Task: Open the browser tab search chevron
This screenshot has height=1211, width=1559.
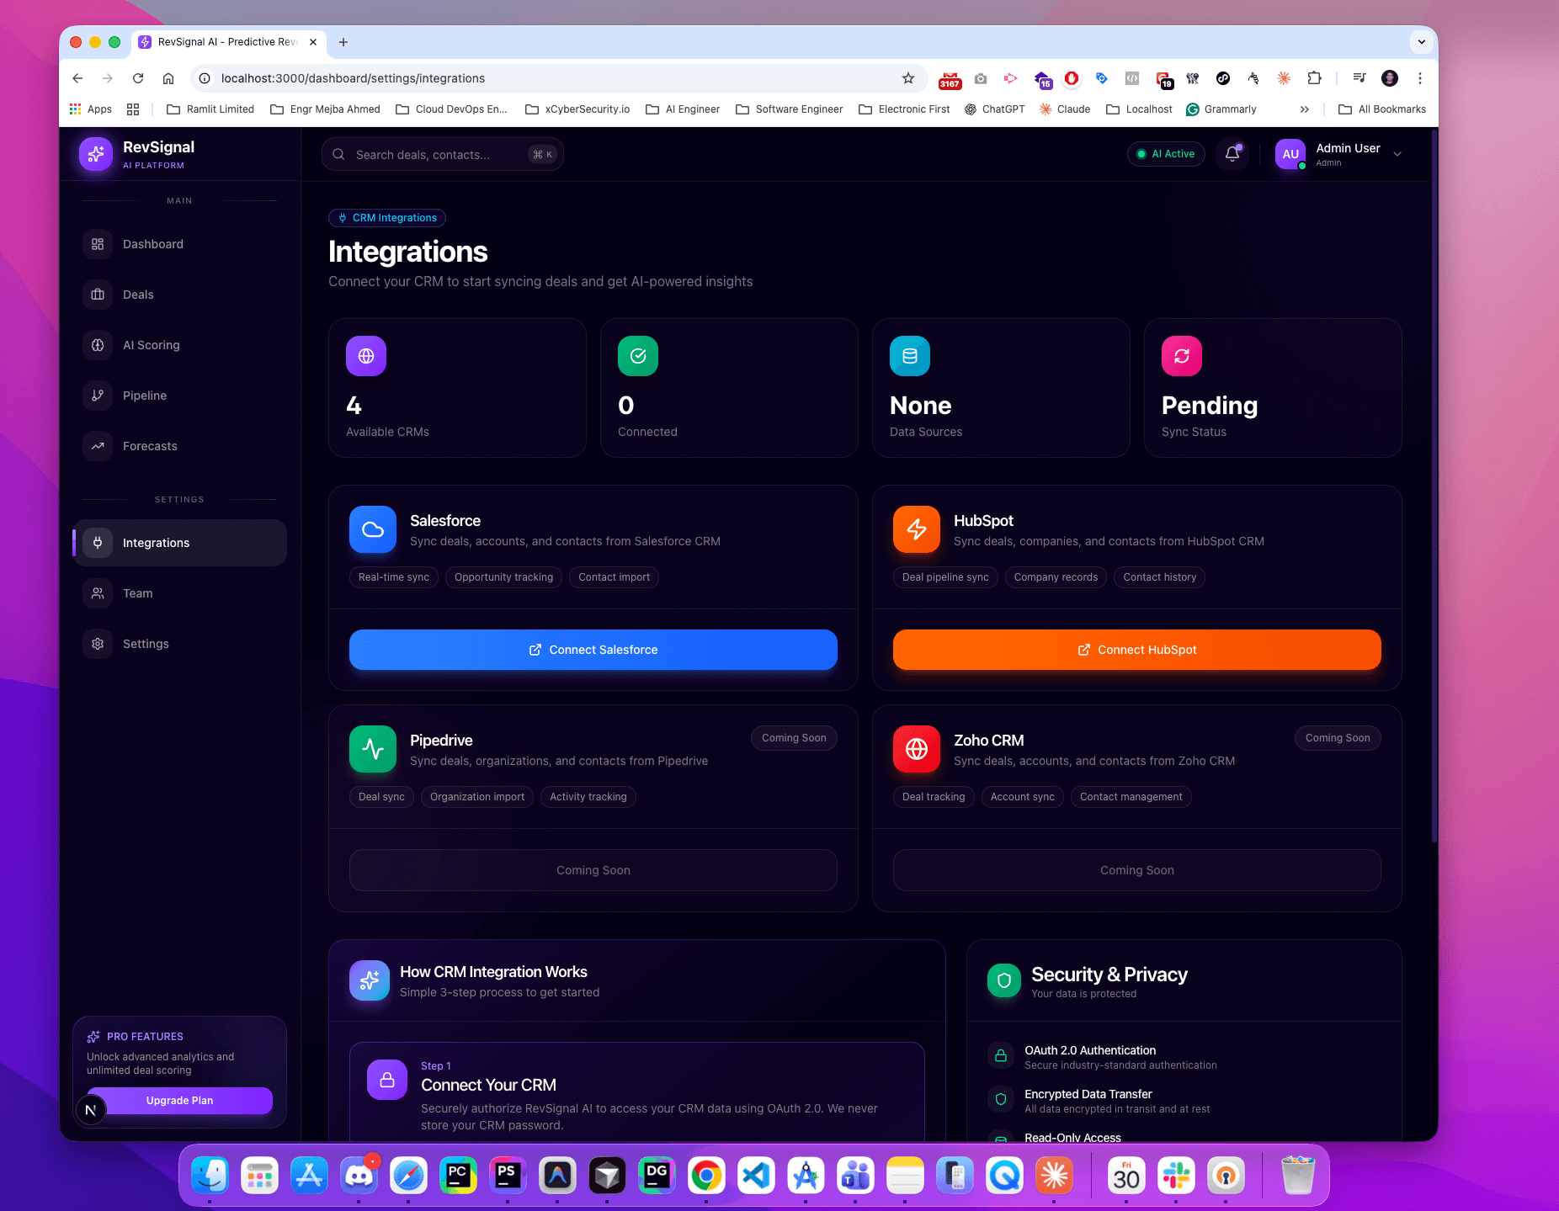Action: pos(1420,41)
